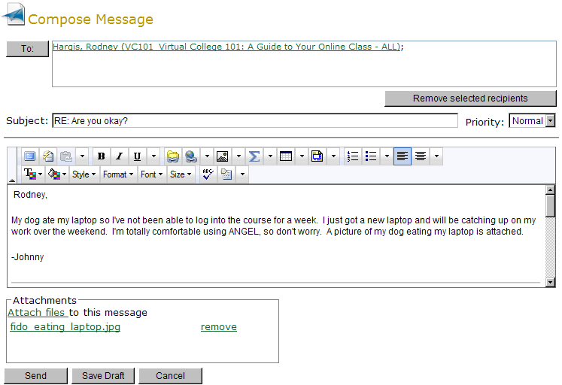Expand the Style dropdown menu
This screenshot has height=385, width=562.
click(84, 174)
